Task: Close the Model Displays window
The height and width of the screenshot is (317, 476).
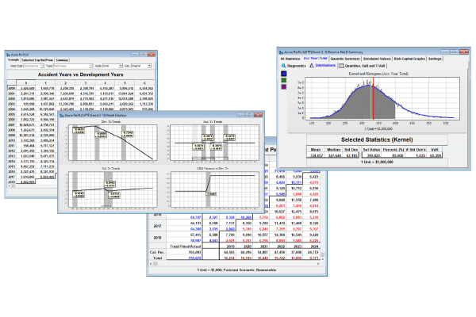Action: click(259, 115)
